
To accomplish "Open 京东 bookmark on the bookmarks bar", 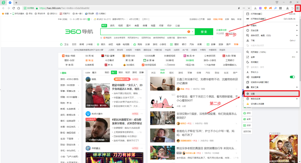I will point(29,14).
